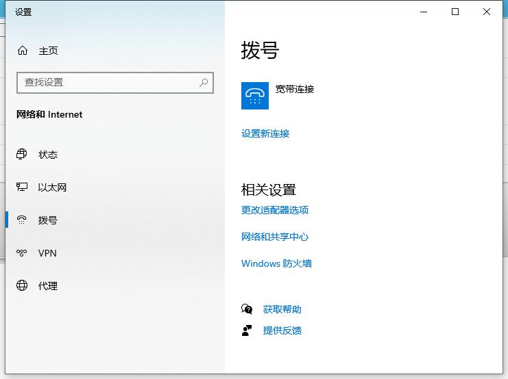Image resolution: width=508 pixels, height=379 pixels.
Task: Open Windows 防火墙 link
Action: (276, 263)
